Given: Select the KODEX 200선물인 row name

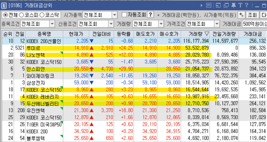Looking at the screenshot, I should click(x=44, y=41).
